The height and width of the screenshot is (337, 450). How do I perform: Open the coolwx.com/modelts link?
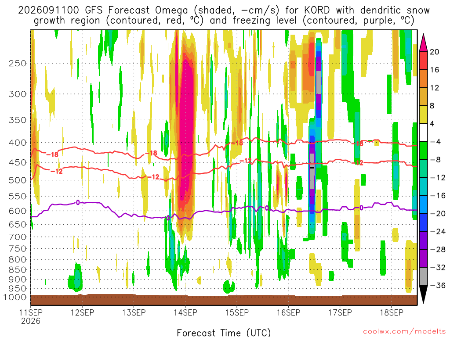(404, 332)
